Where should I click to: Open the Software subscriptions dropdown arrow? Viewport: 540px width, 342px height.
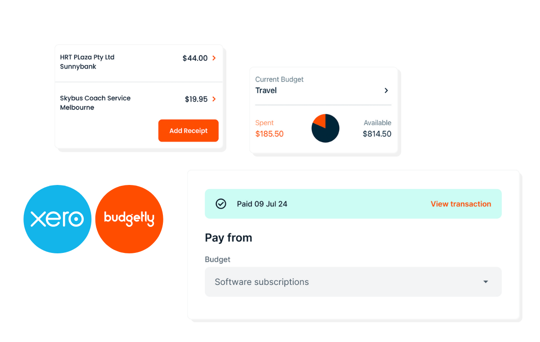tap(486, 282)
